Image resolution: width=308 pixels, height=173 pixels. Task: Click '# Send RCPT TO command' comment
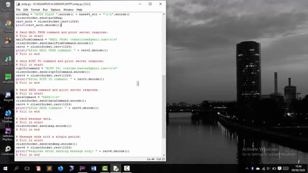pos(60,61)
